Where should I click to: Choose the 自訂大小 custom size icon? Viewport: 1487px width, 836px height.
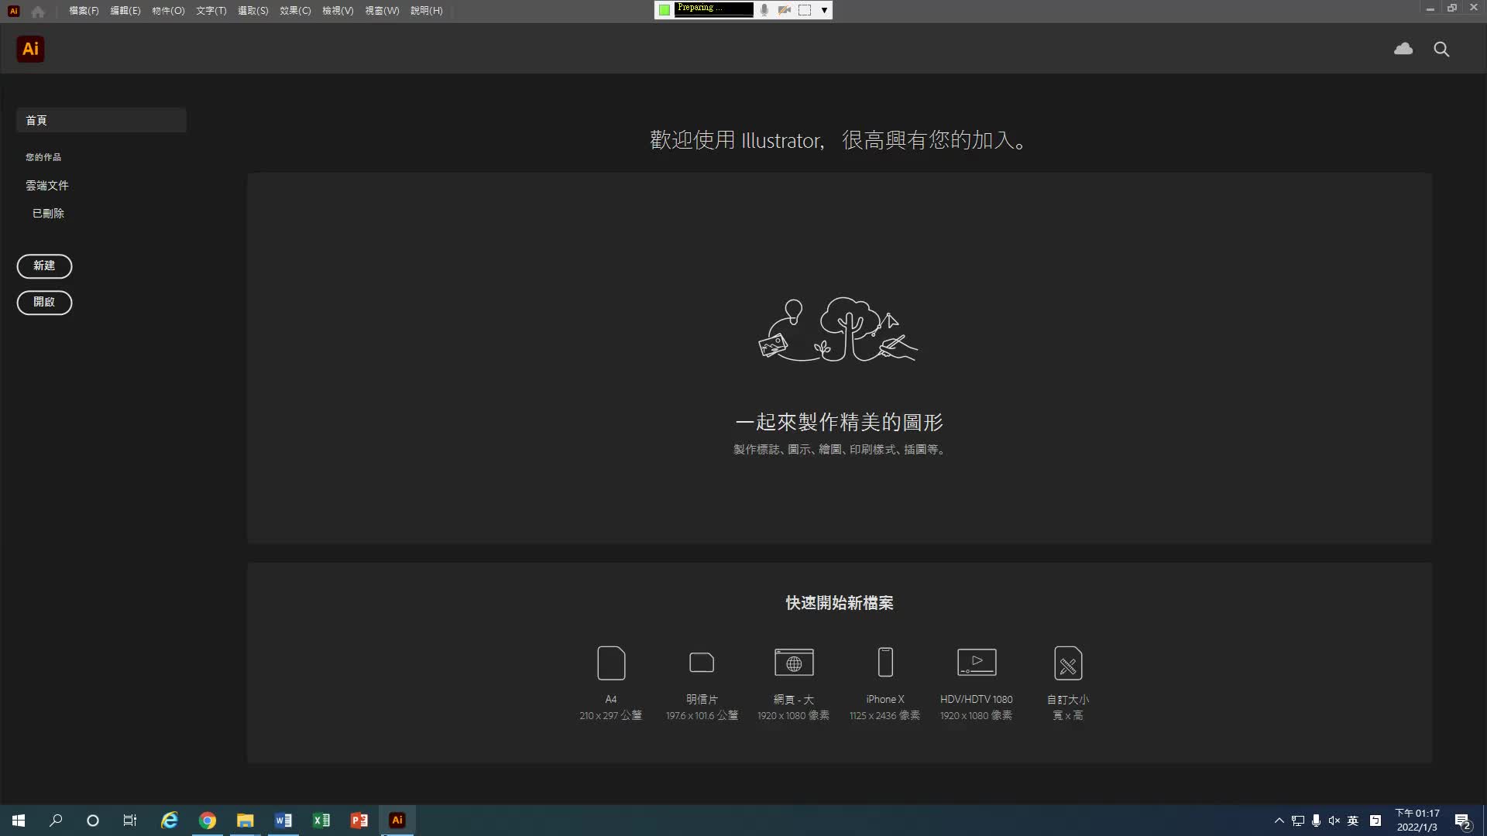[1068, 663]
